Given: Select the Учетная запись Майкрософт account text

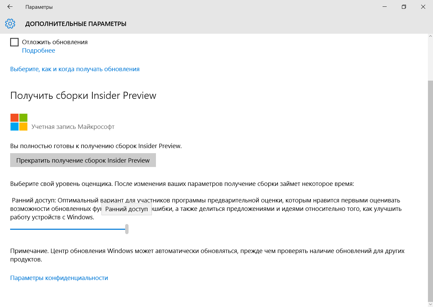Looking at the screenshot, I should (73, 127).
